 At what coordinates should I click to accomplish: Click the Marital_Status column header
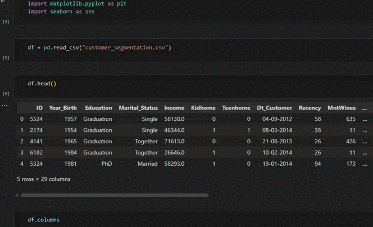click(138, 108)
